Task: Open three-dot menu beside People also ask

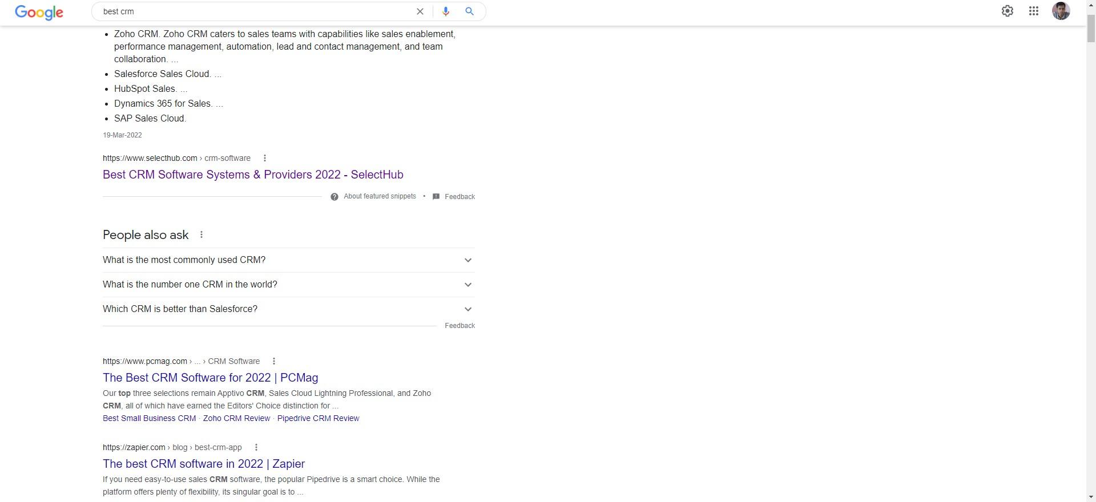Action: pyautogui.click(x=201, y=234)
